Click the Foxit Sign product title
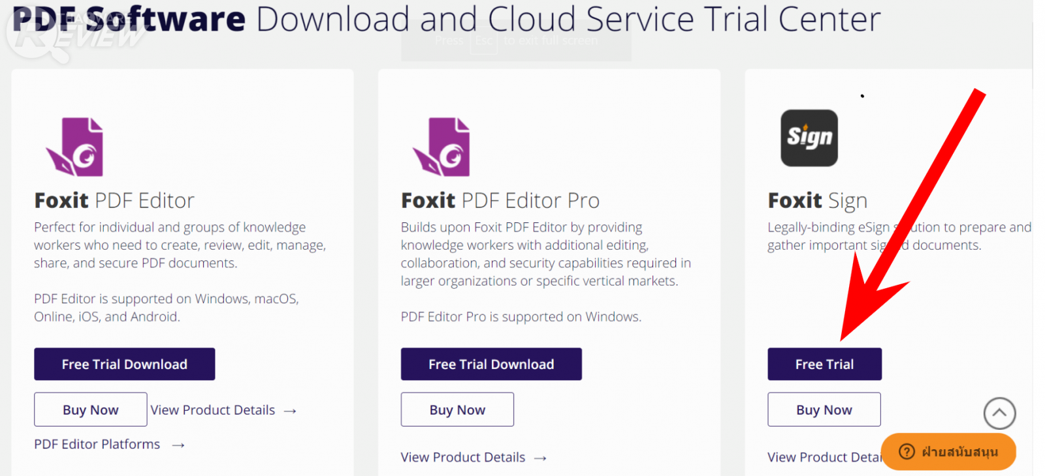 (x=818, y=200)
